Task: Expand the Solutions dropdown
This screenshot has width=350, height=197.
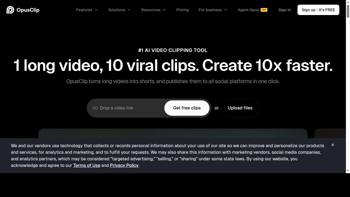Action: 119,10
